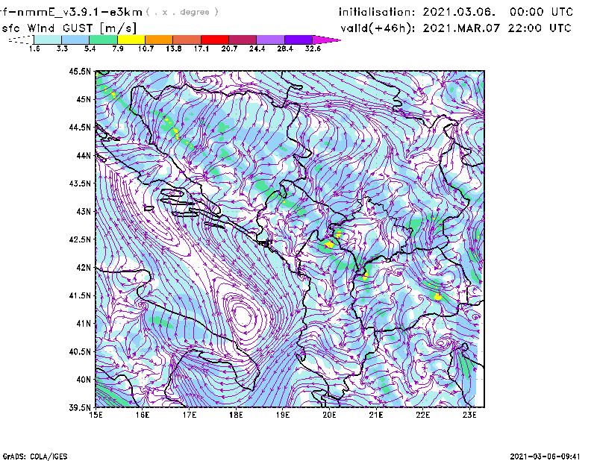Click the 42N latitude label
Viewport: 597px width, 461px height.
point(84,268)
